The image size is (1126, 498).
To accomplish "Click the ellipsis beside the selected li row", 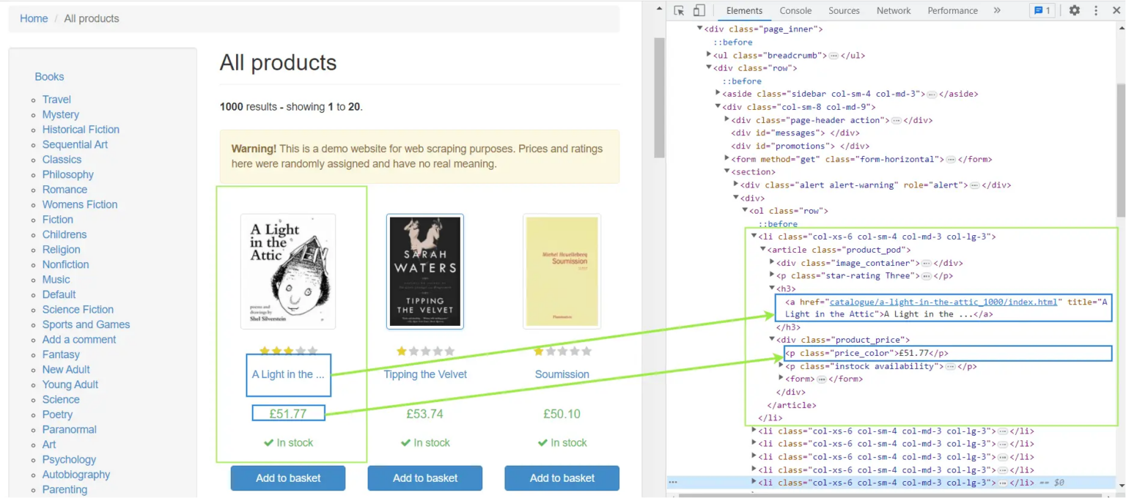I will (x=673, y=483).
